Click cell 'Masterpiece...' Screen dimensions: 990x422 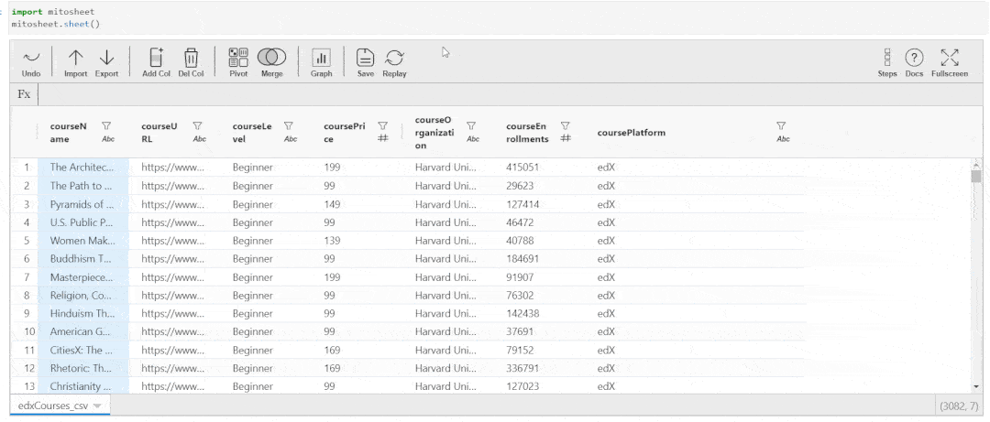[x=83, y=277]
